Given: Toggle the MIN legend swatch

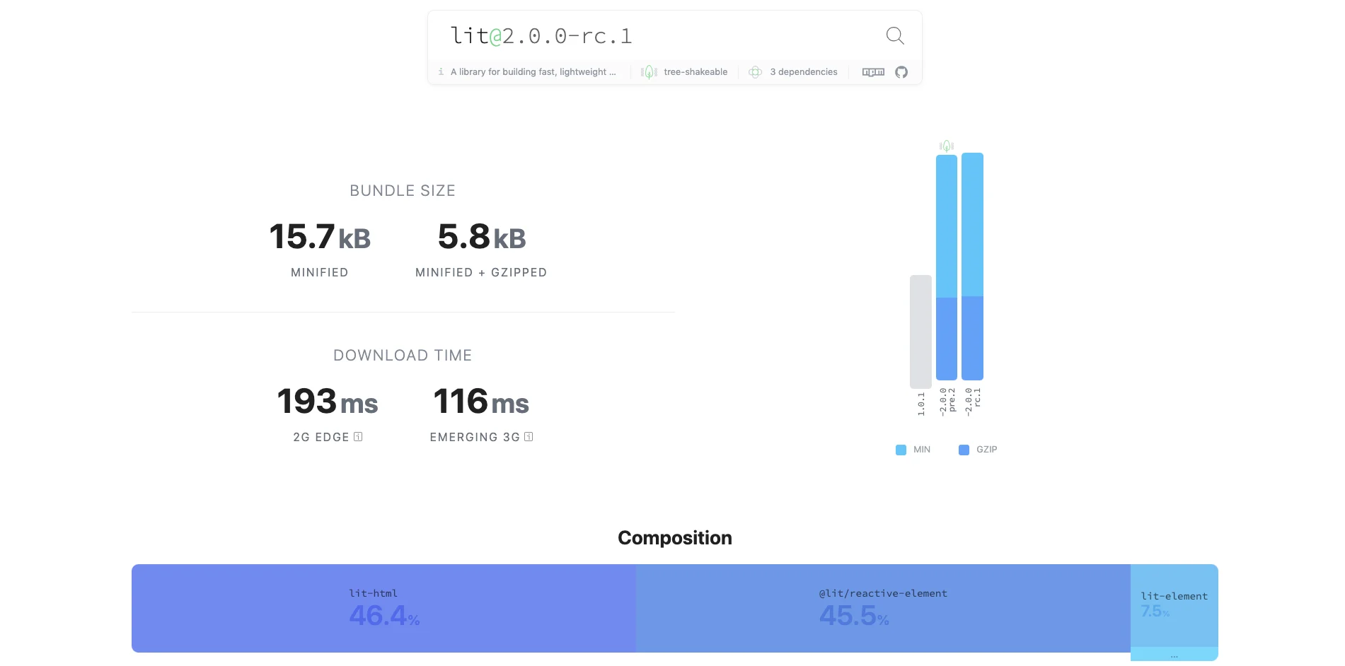Looking at the screenshot, I should click(900, 449).
